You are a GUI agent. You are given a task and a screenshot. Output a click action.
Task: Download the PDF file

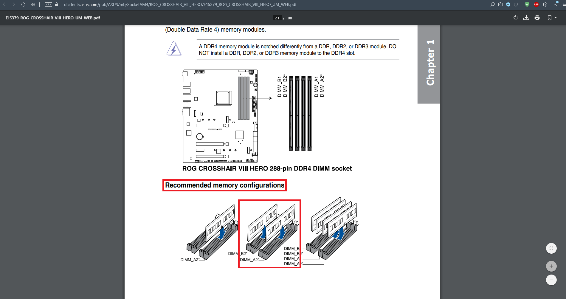coord(526,18)
